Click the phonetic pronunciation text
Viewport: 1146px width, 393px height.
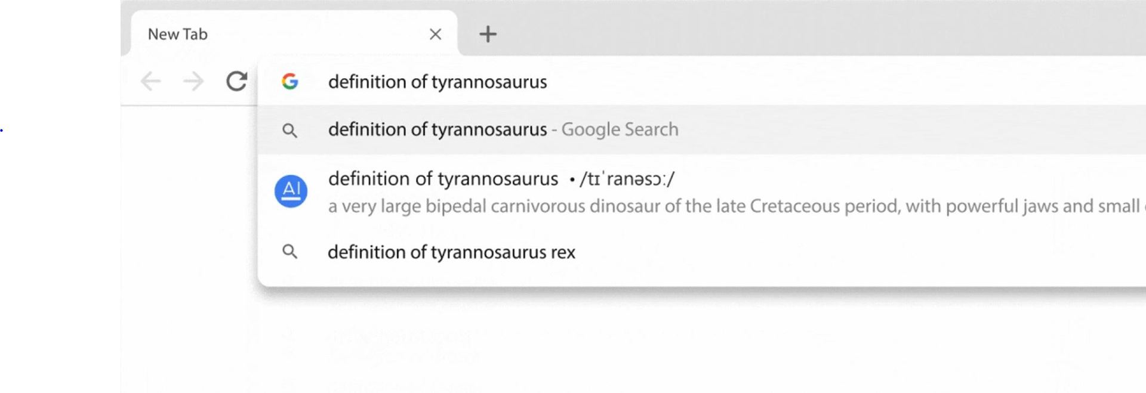click(627, 179)
